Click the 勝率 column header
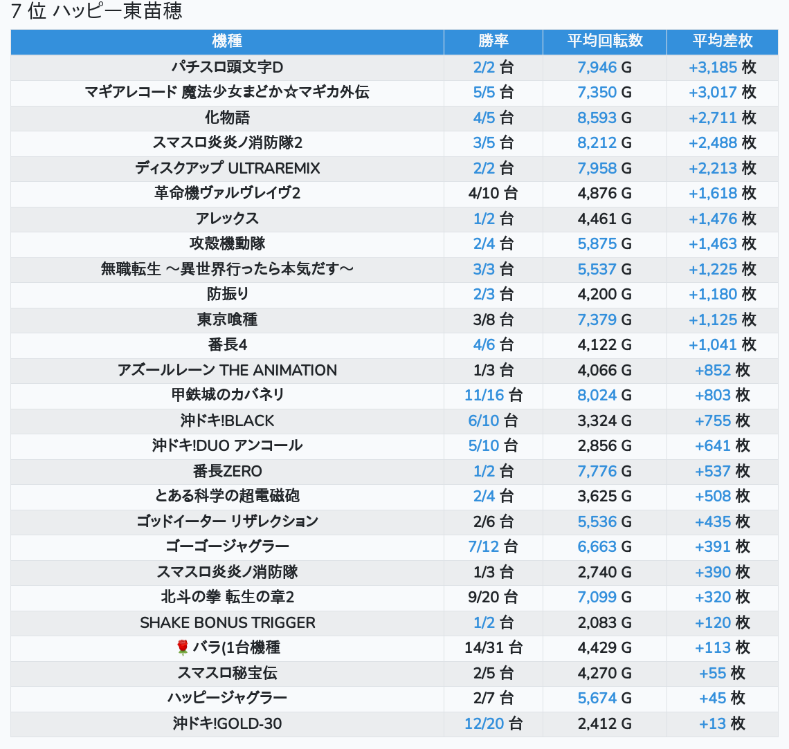 click(493, 41)
